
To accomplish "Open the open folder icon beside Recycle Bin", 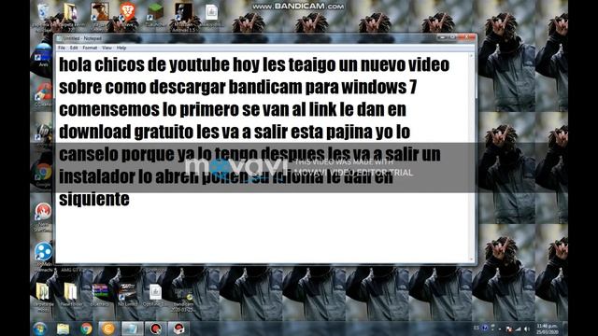I will [x=71, y=13].
